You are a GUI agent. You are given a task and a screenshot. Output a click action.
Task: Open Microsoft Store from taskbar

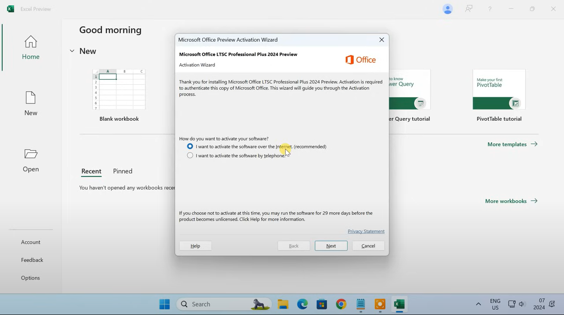(322, 304)
